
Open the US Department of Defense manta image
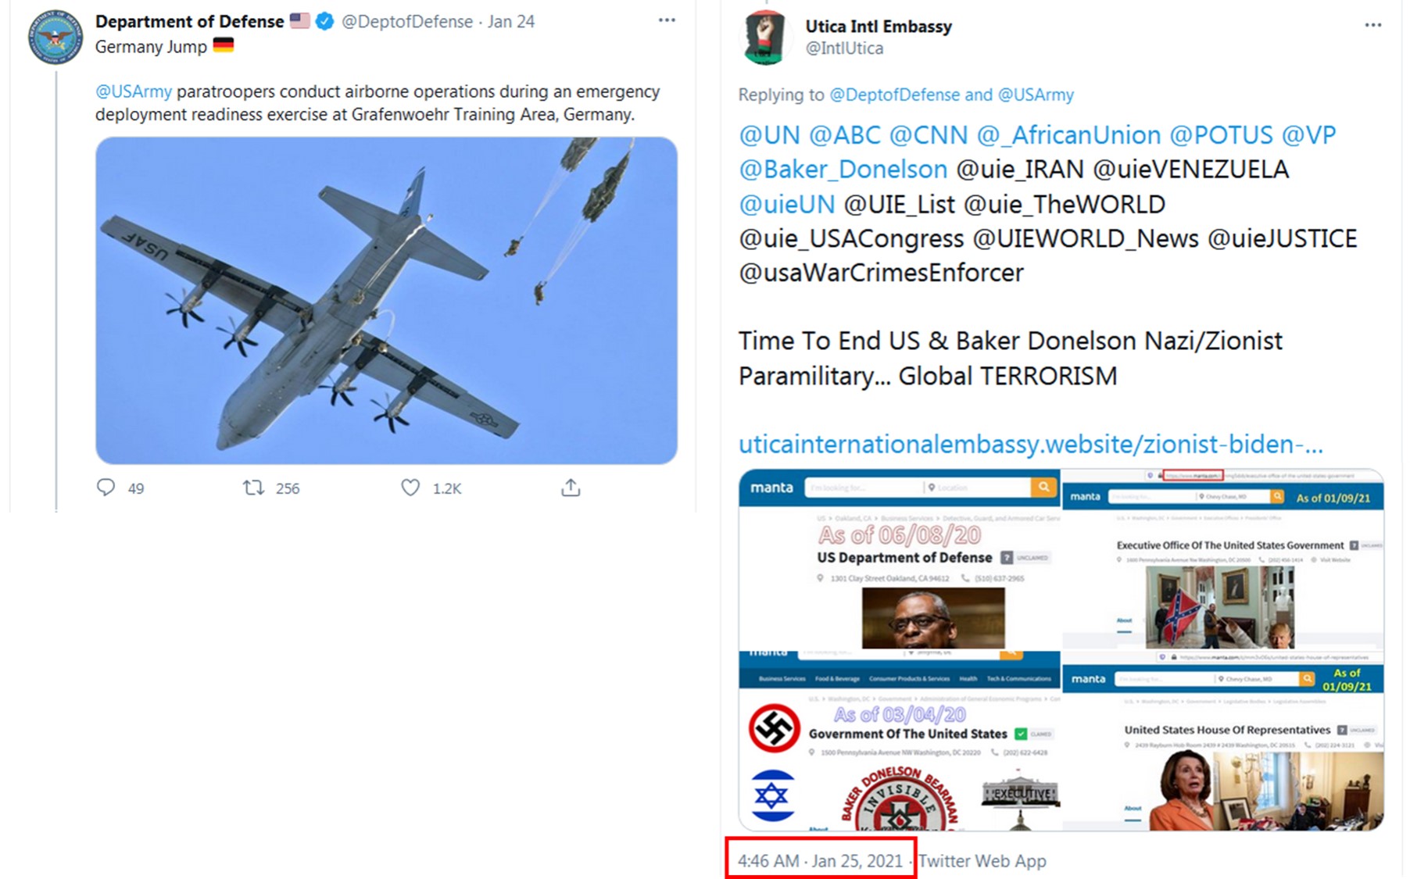click(x=900, y=560)
